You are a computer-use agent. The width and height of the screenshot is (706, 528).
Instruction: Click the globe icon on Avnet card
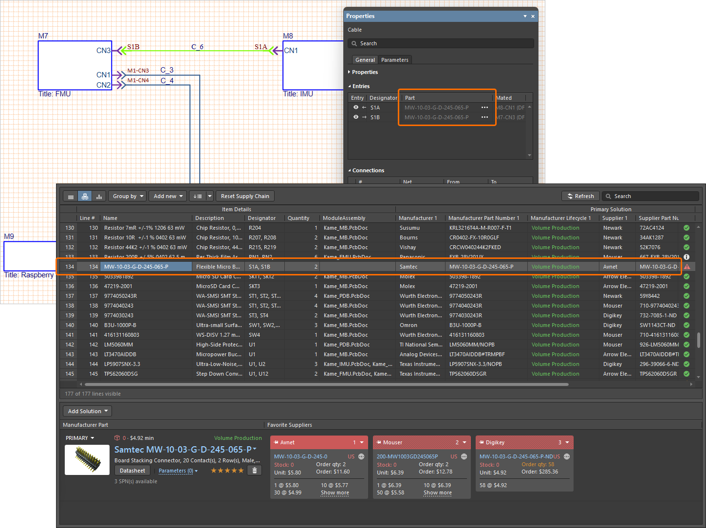tap(361, 456)
